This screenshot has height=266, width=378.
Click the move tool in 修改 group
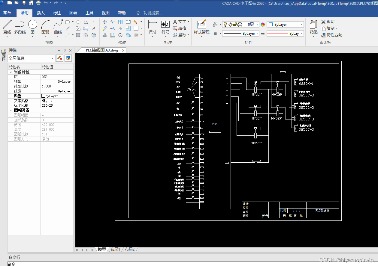point(105,22)
